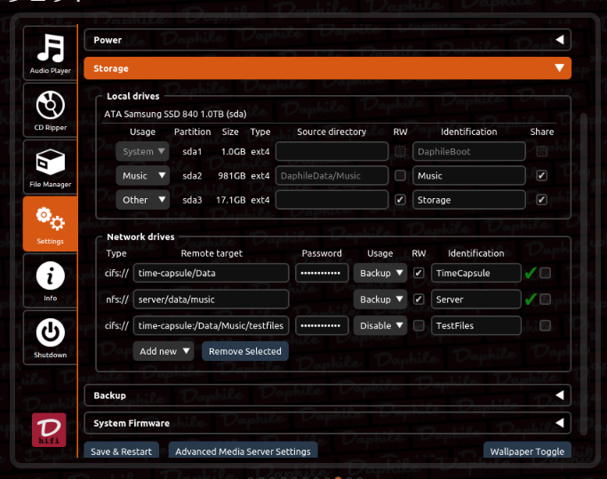Screen dimensions: 607x479
Task: Click the Save & Restart button
Action: tap(121, 451)
